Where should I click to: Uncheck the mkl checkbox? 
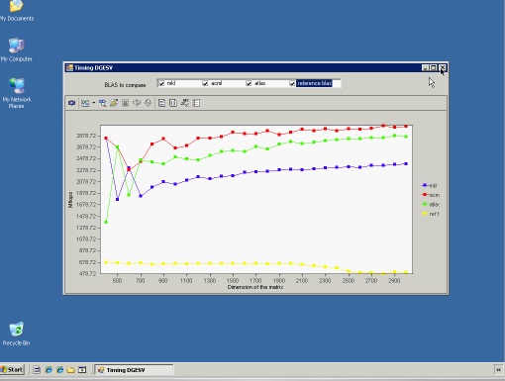(161, 83)
